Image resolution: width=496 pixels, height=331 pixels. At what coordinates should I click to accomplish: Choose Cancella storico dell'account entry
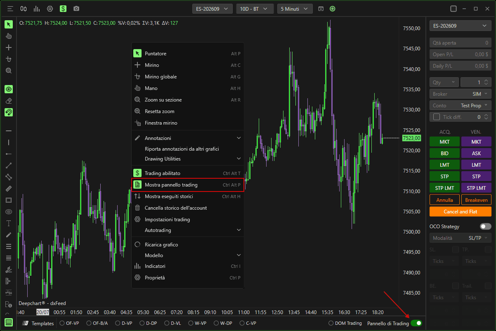point(188,208)
